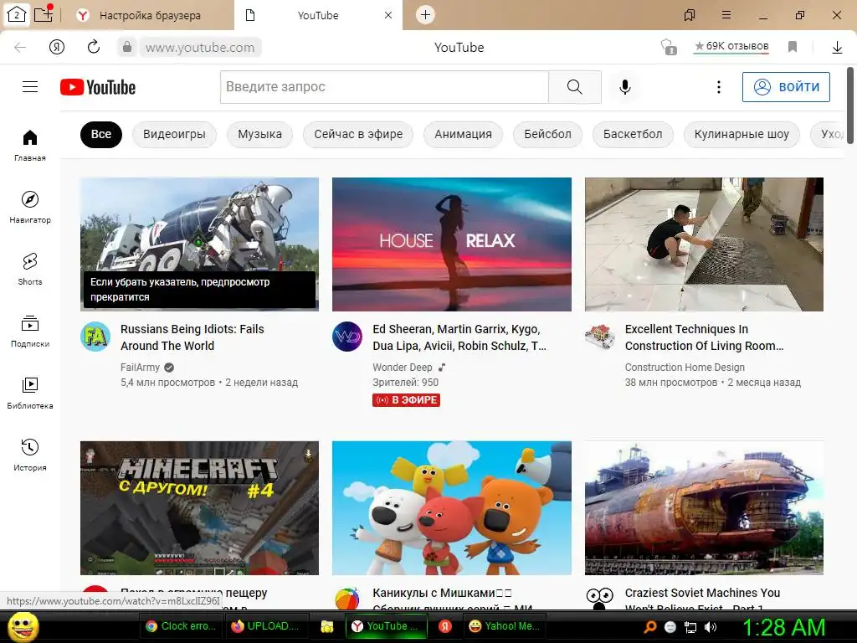Click the volume speaker tray icon
This screenshot has height=643, width=857.
point(710,627)
